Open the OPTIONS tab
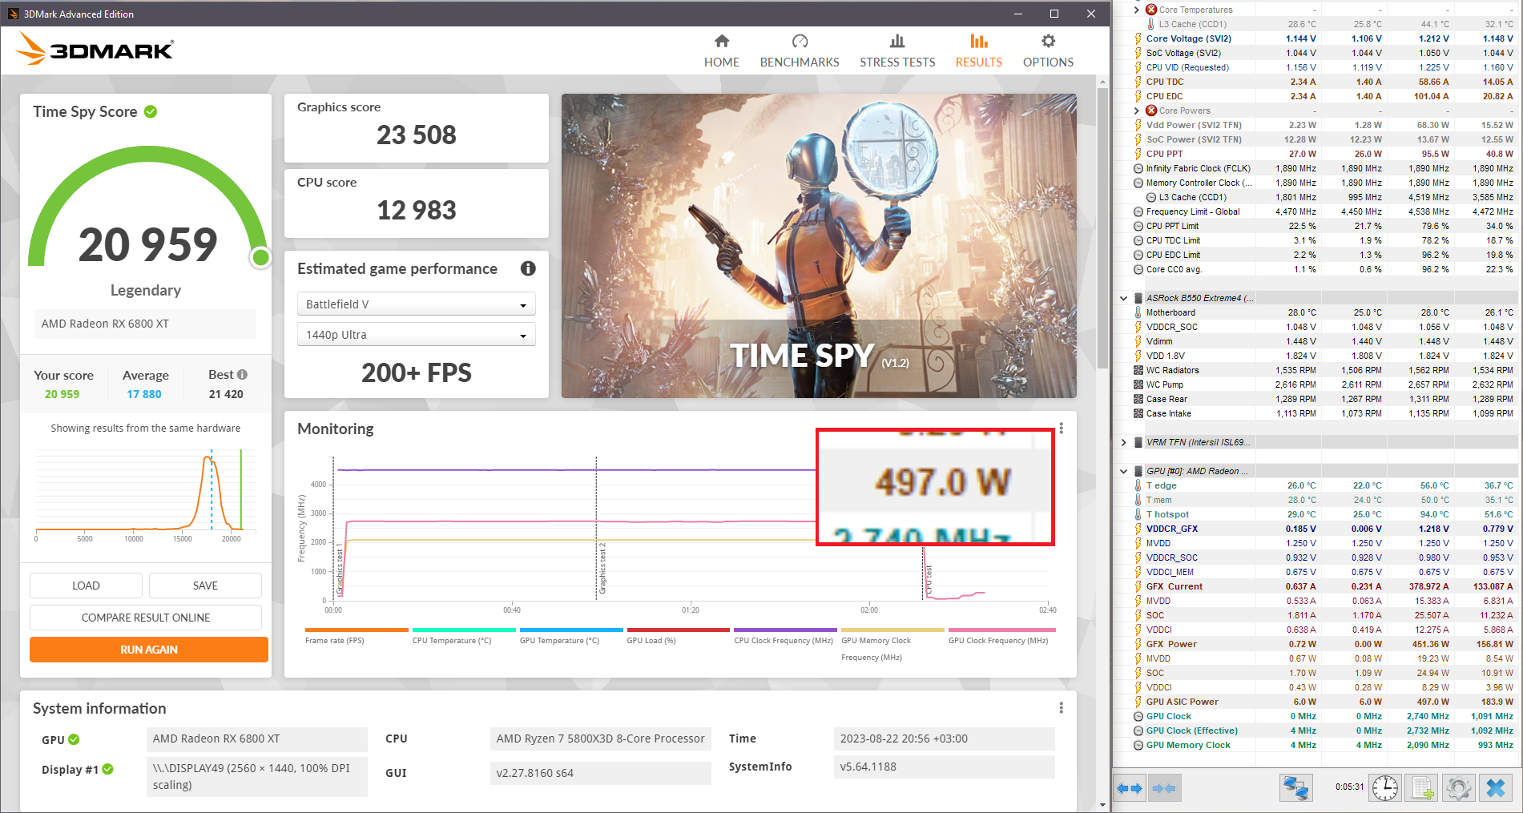This screenshot has height=813, width=1523. (1048, 51)
